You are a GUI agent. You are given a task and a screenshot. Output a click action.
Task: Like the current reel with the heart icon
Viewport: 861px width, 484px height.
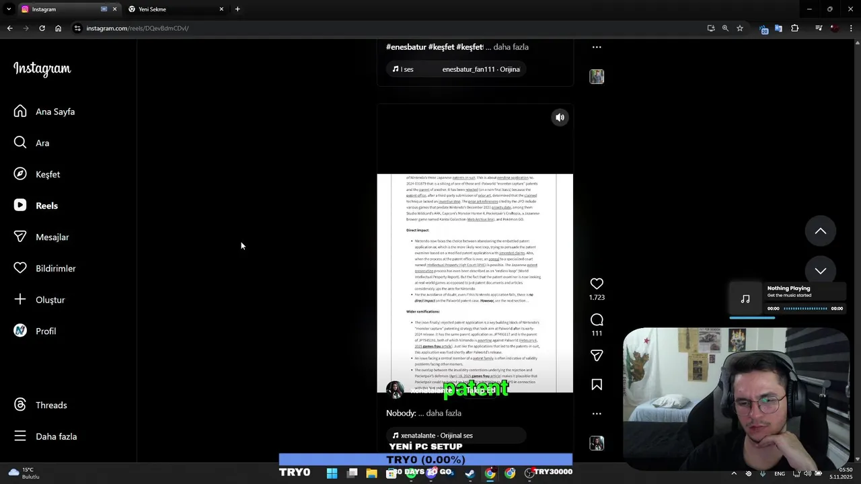click(x=597, y=284)
